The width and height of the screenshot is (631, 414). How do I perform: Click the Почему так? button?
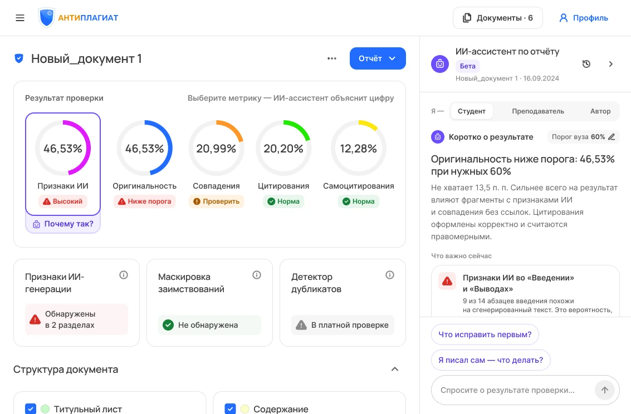click(x=63, y=224)
